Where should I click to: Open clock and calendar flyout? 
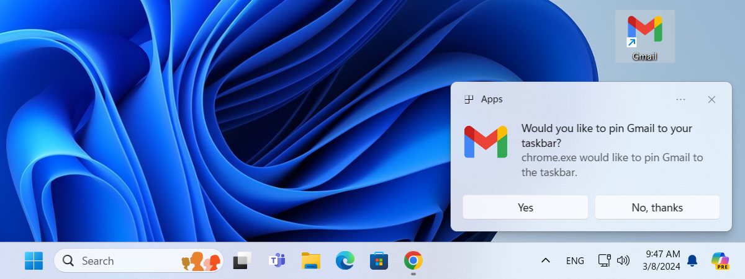(663, 261)
